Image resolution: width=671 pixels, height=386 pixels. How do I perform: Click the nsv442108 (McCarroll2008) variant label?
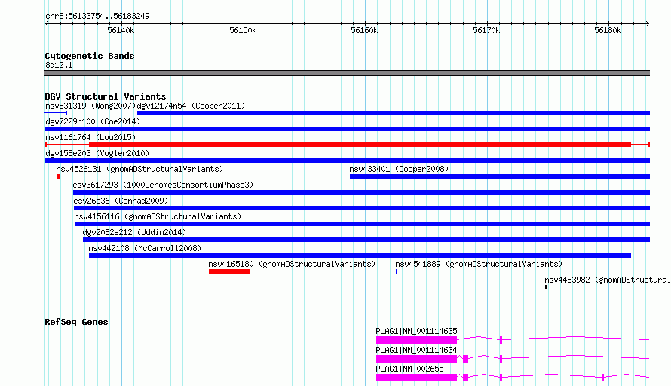coord(145,248)
